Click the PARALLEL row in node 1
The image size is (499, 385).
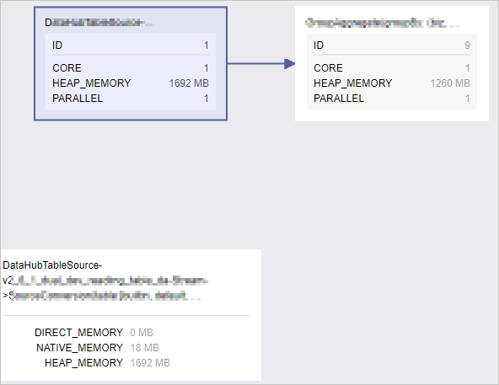coord(131,99)
